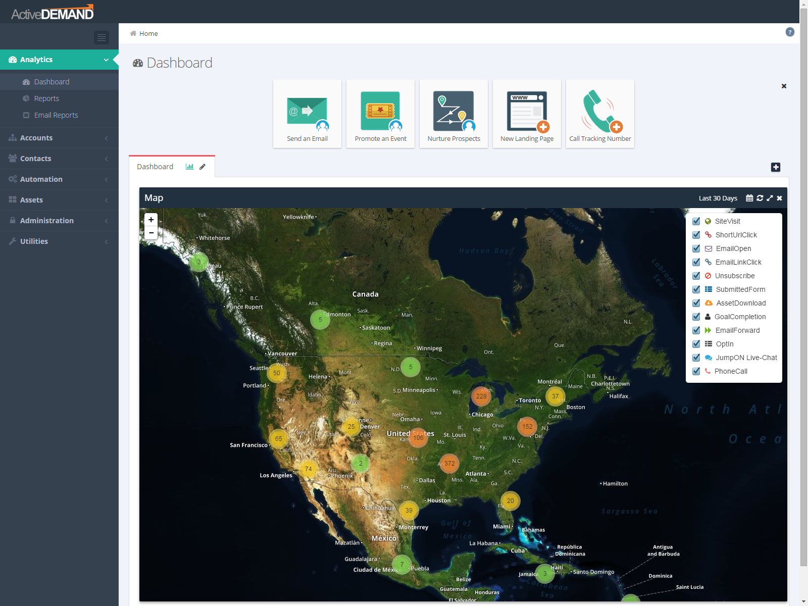Add a new widget with plus icon
808x606 pixels.
tap(776, 167)
